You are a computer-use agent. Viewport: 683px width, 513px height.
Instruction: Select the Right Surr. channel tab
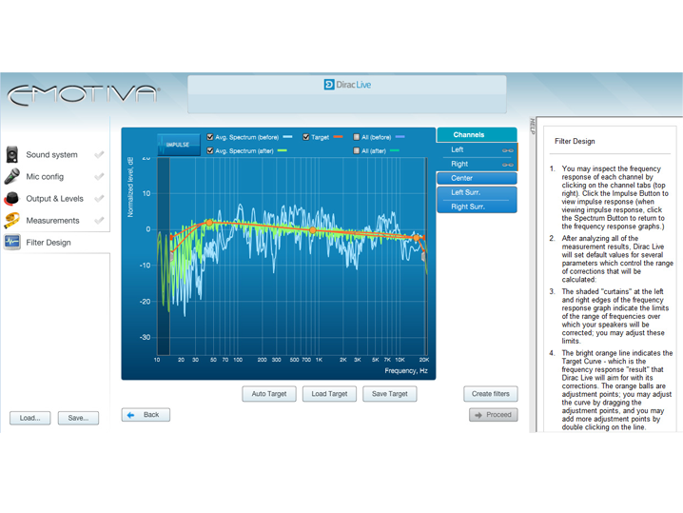tap(476, 207)
